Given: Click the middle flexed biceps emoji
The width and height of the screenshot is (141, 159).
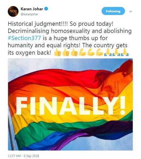Looking at the screenshot, I should tap(91, 52).
